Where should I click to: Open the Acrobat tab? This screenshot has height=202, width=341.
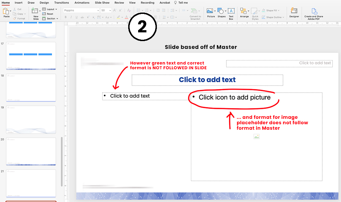tap(165, 3)
